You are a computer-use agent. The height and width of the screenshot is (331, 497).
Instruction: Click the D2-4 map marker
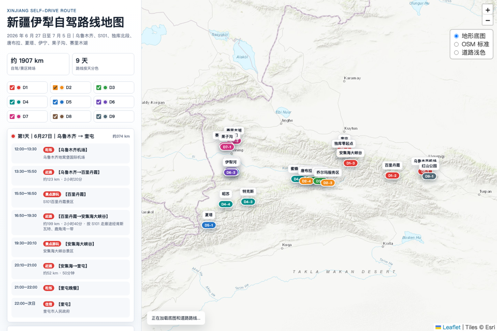point(306,181)
